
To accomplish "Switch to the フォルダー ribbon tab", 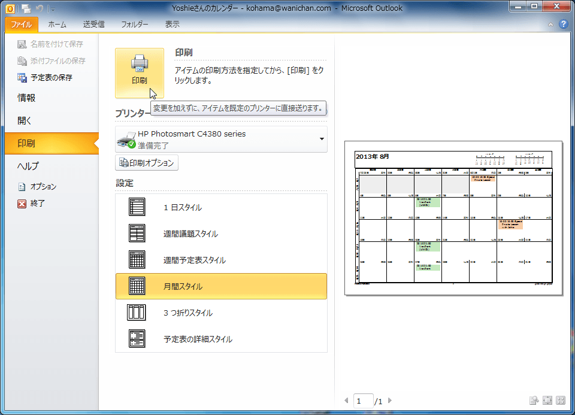I will pyautogui.click(x=135, y=25).
